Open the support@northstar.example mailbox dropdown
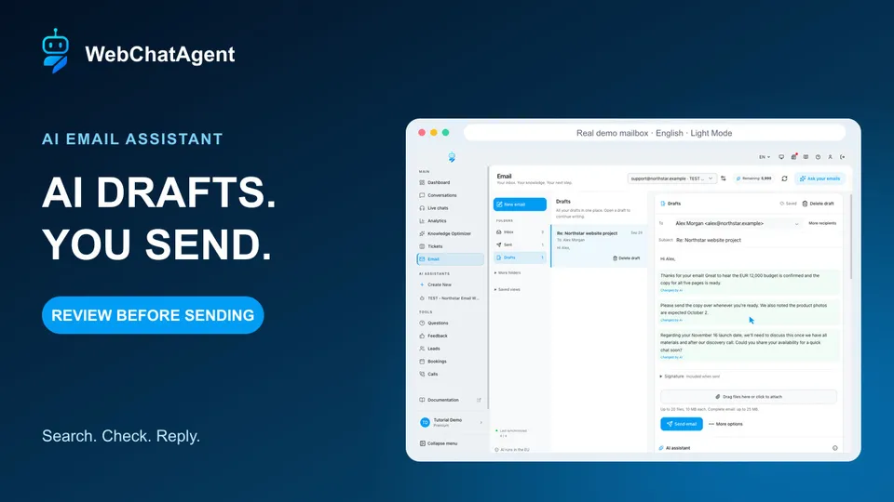The width and height of the screenshot is (894, 502). click(671, 178)
